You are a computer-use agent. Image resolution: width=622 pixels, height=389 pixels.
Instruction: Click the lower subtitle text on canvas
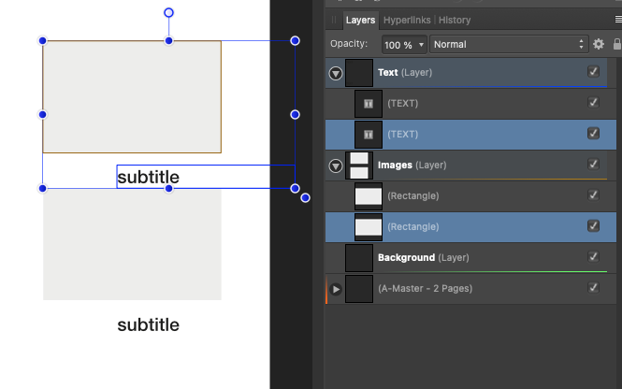(x=149, y=325)
